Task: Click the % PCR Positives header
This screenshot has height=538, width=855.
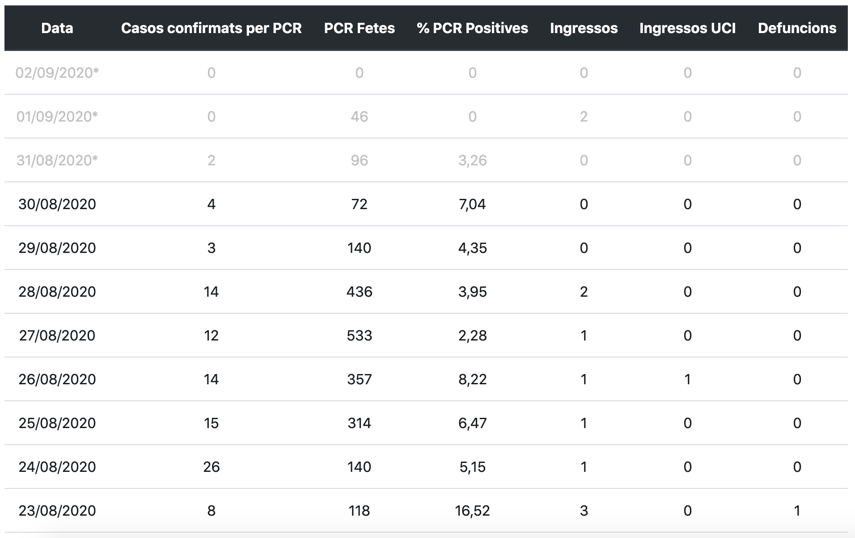Action: pyautogui.click(x=472, y=28)
